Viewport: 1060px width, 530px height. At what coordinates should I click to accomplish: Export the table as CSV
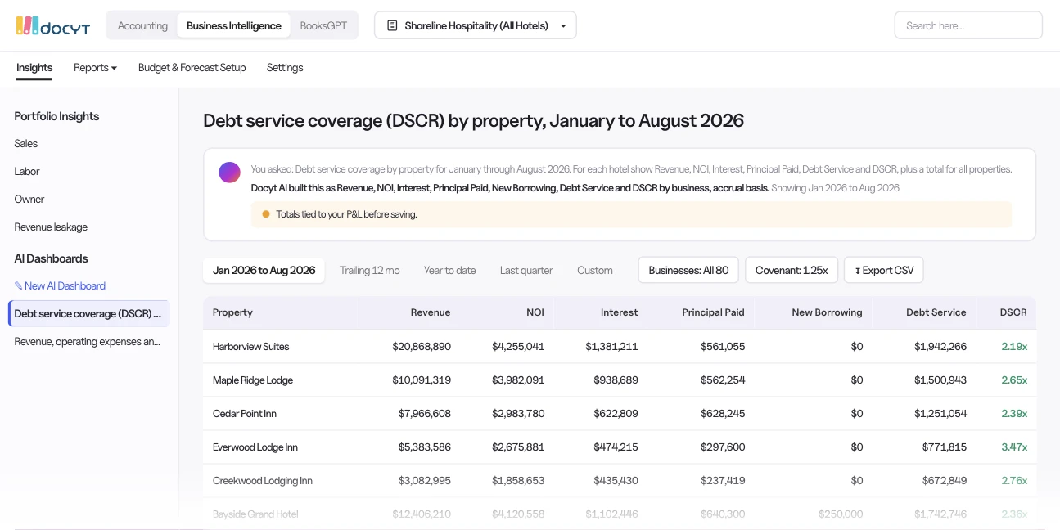[x=884, y=270]
